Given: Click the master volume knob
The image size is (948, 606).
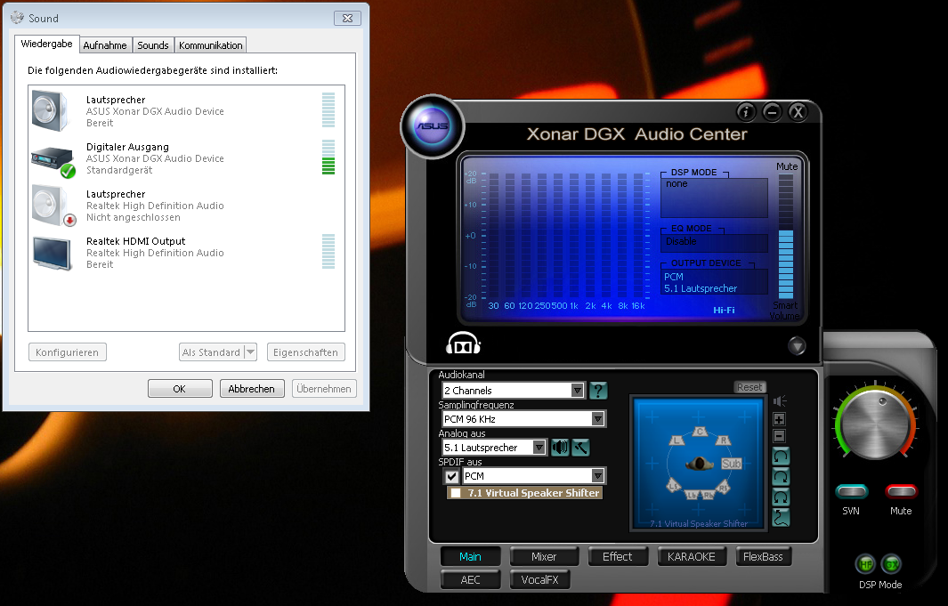Looking at the screenshot, I should tap(876, 424).
